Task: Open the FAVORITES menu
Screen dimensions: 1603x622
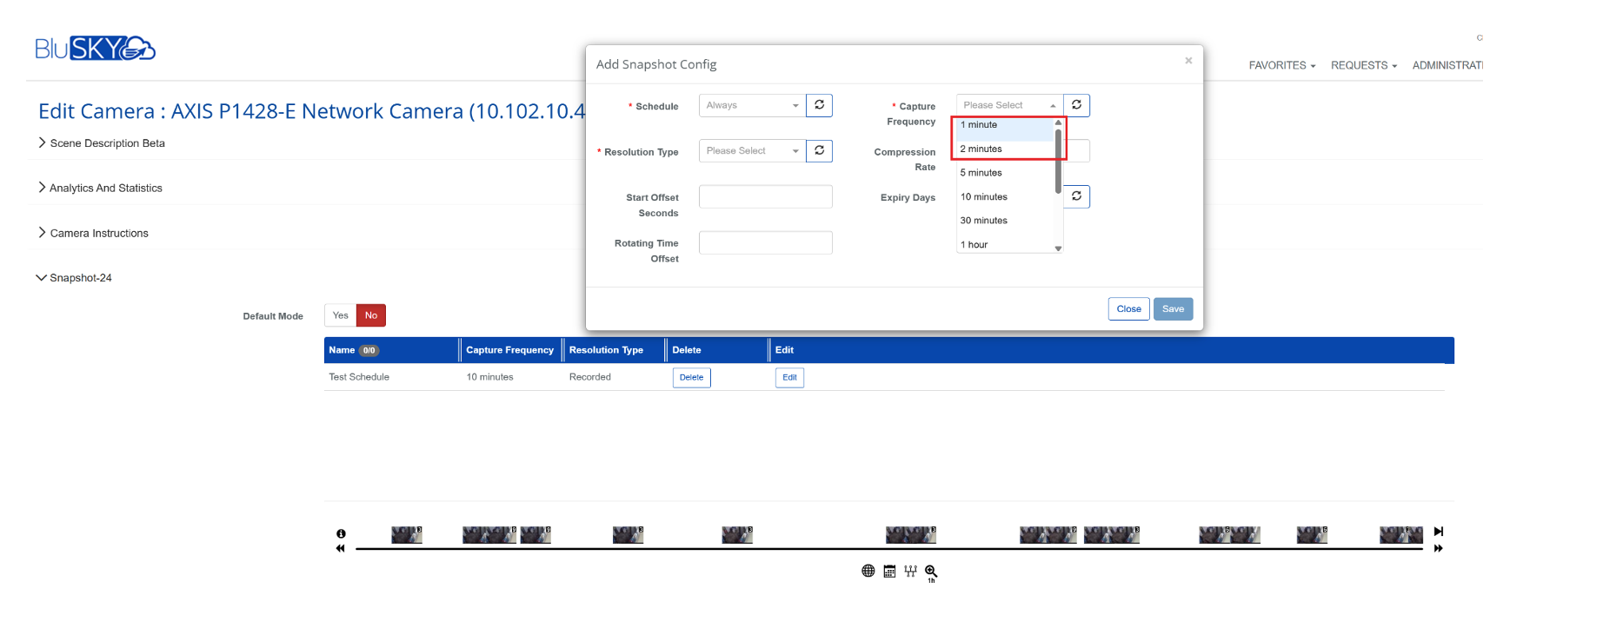Action: tap(1281, 65)
